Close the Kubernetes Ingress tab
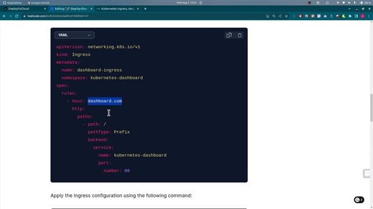The width and height of the screenshot is (373, 209). point(138,9)
